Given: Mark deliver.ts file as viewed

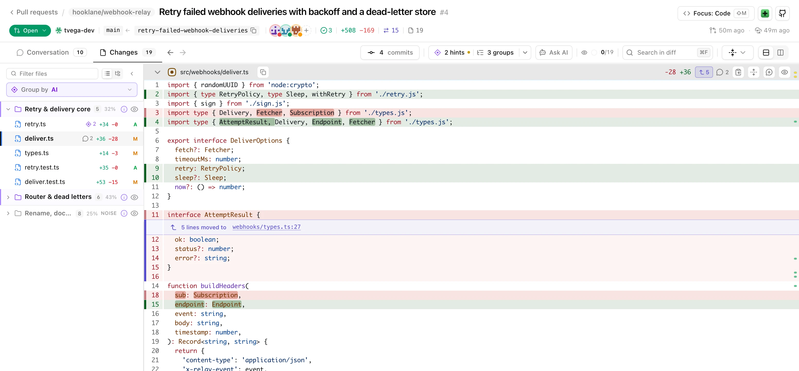Looking at the screenshot, I should tap(784, 72).
